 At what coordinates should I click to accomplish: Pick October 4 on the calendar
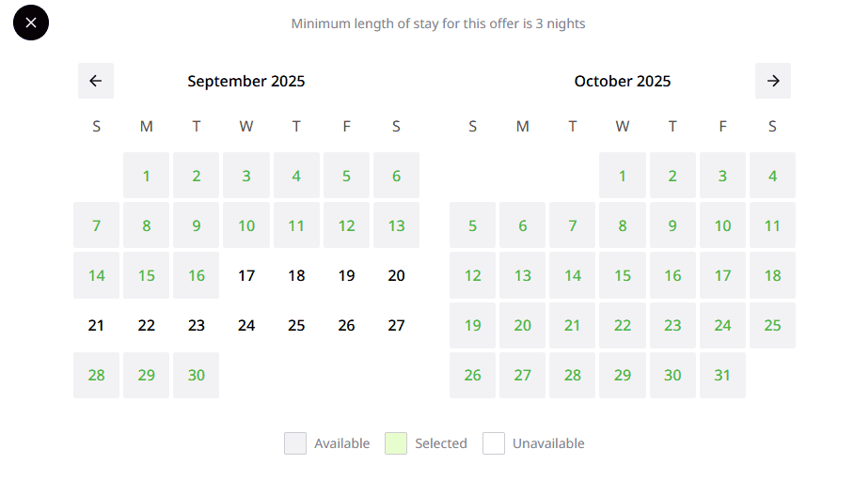tap(772, 176)
